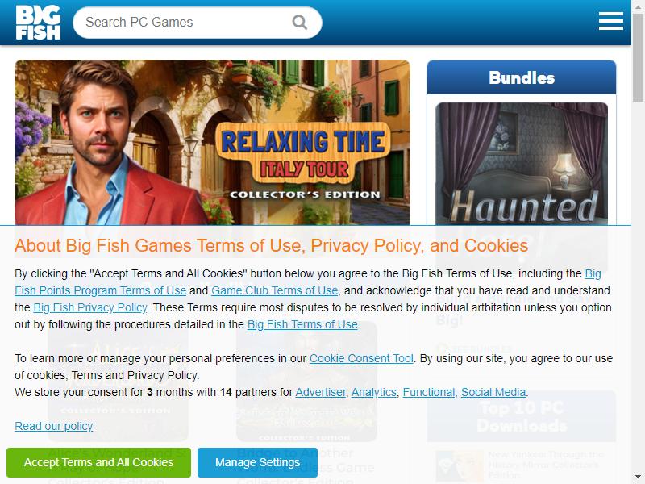This screenshot has height=484, width=645.
Task: Open the Cookie Consent Tool link
Action: tap(361, 358)
